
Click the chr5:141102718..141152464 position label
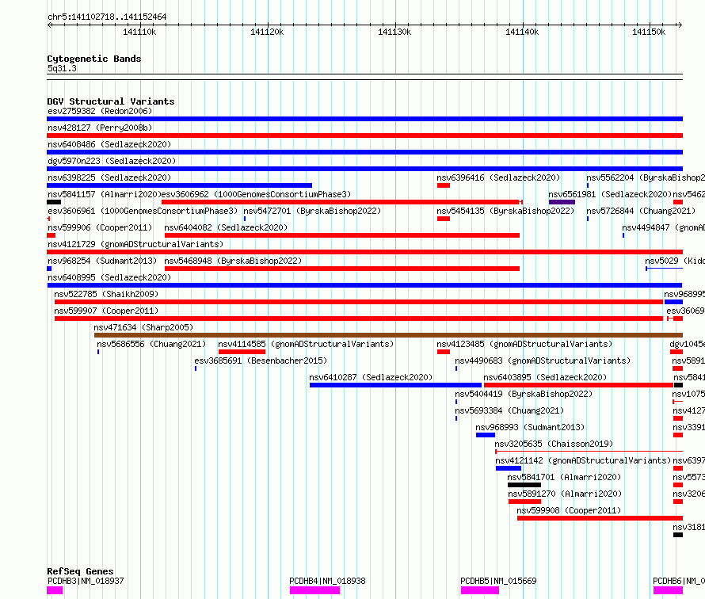(107, 17)
